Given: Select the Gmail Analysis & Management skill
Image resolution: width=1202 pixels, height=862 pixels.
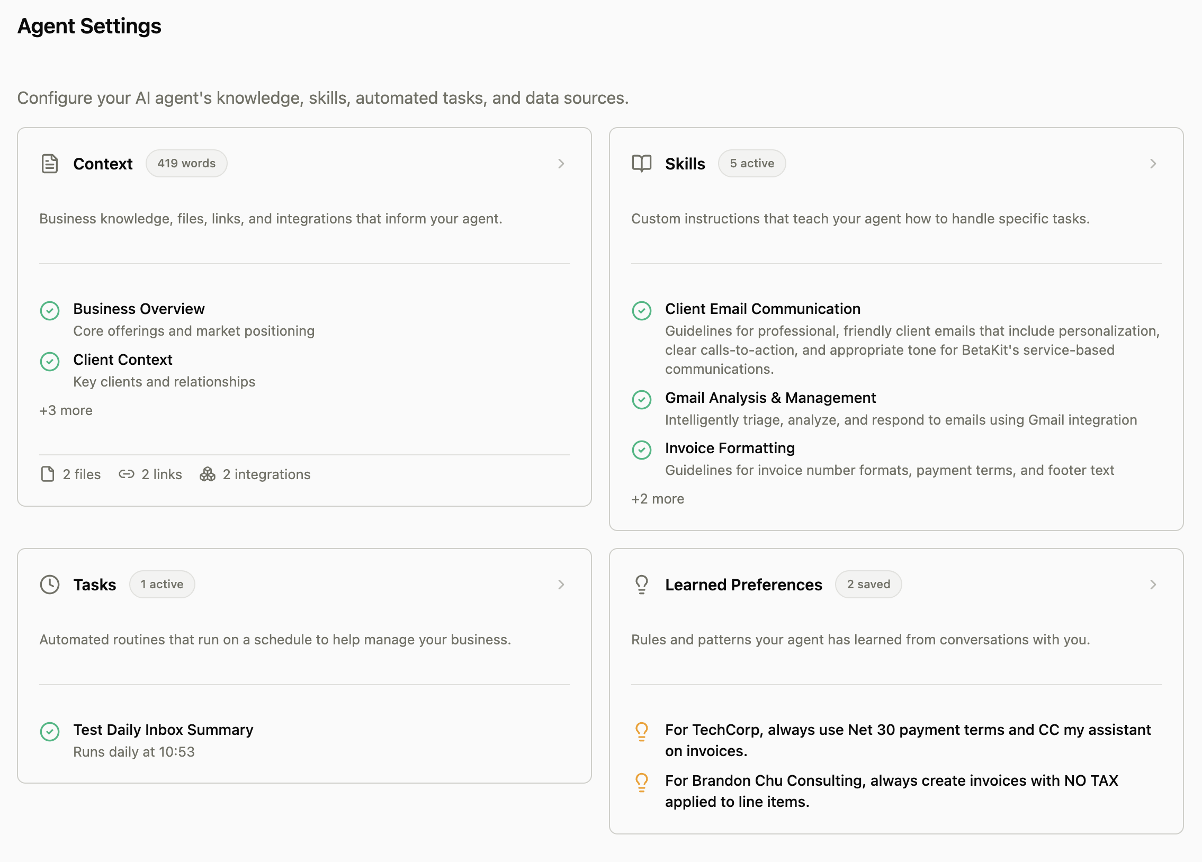Looking at the screenshot, I should coord(770,397).
